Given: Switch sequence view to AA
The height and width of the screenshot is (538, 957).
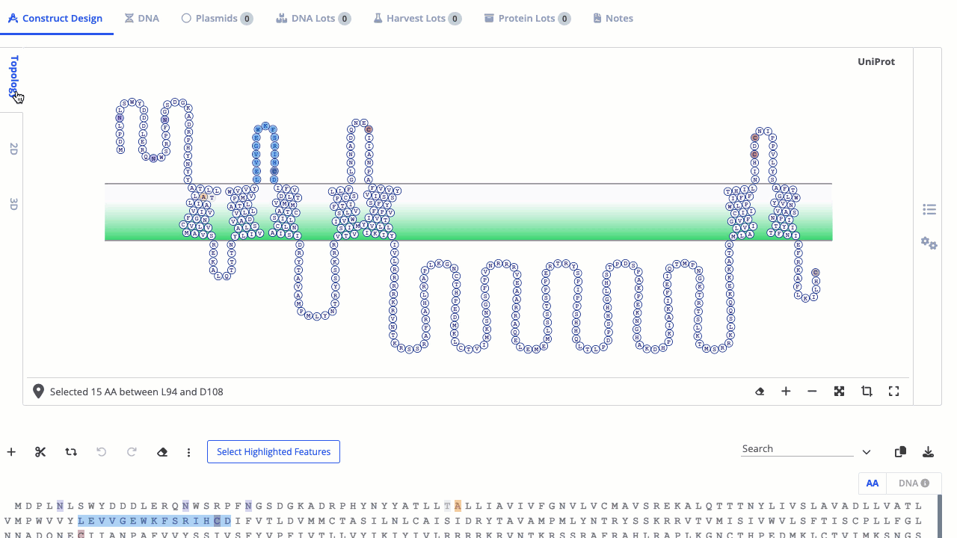Looking at the screenshot, I should 872,483.
